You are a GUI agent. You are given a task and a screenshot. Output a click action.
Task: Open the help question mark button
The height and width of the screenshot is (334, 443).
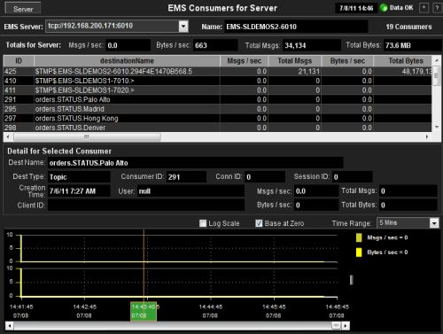[437, 8]
